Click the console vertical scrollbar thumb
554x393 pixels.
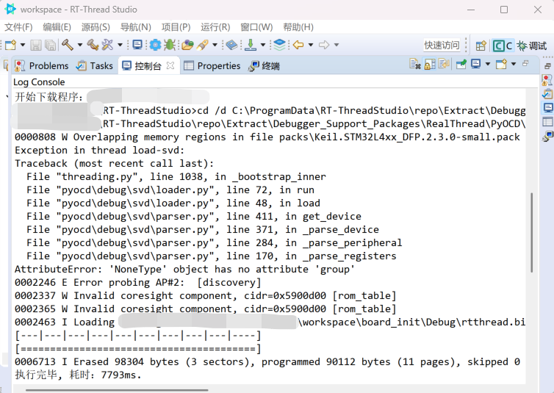pos(531,232)
